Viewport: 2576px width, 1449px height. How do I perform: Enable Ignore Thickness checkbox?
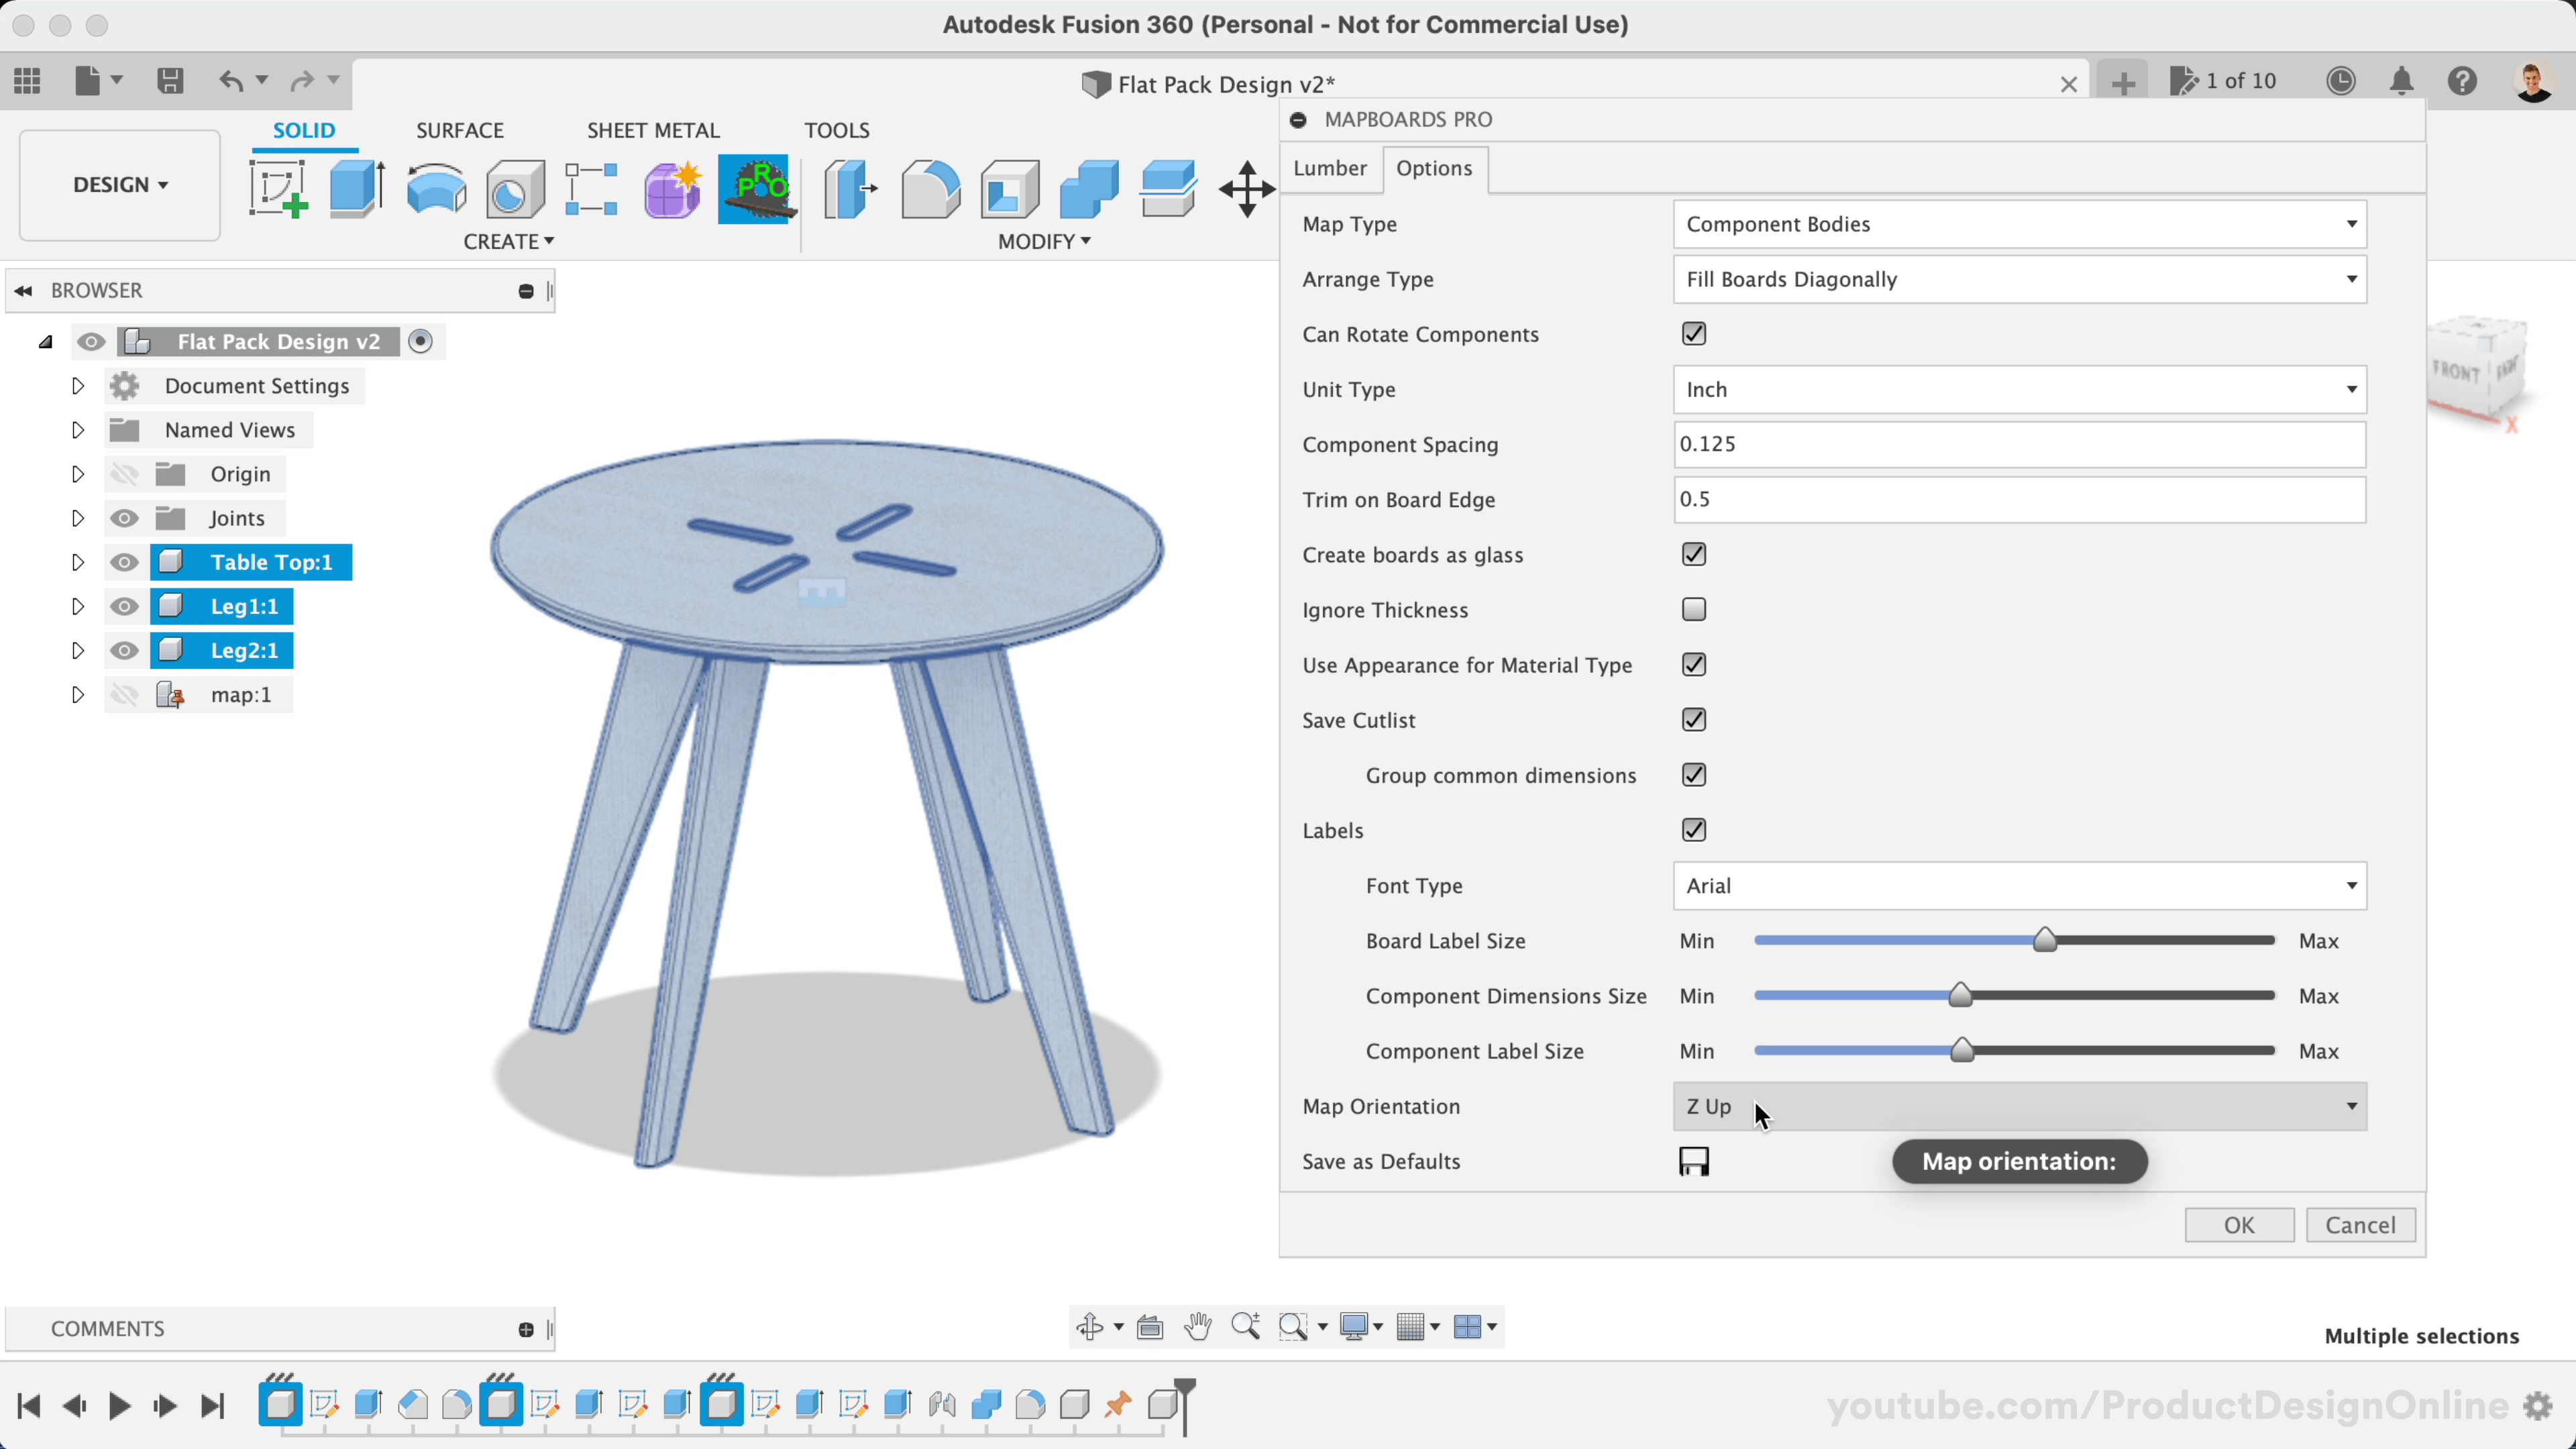tap(1694, 609)
